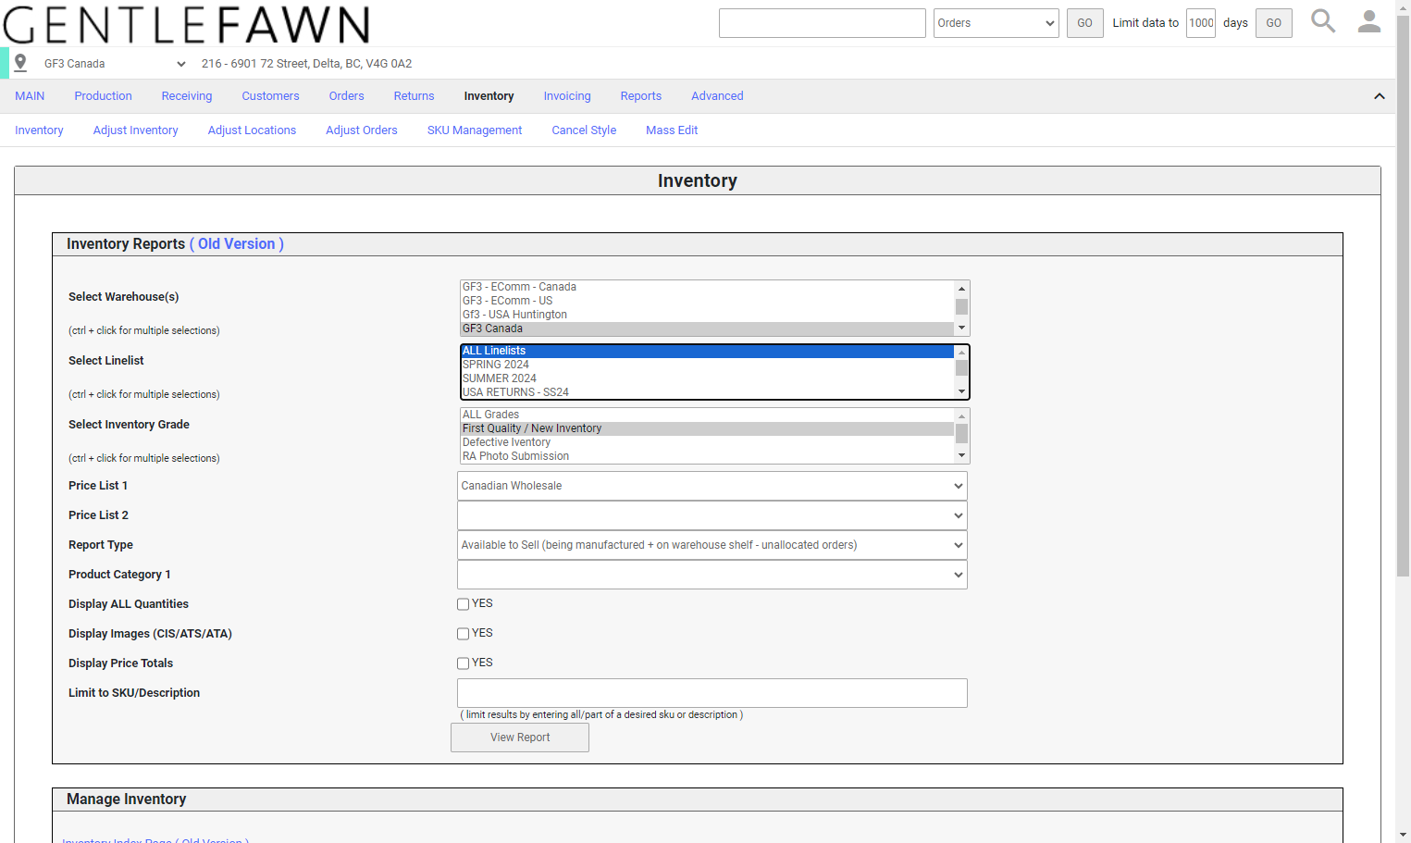Select RA Photo Submission grade
The height and width of the screenshot is (843, 1411).
click(707, 456)
